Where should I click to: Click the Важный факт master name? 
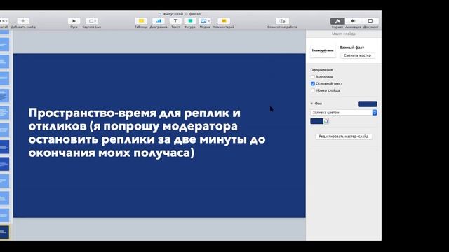[x=352, y=48]
